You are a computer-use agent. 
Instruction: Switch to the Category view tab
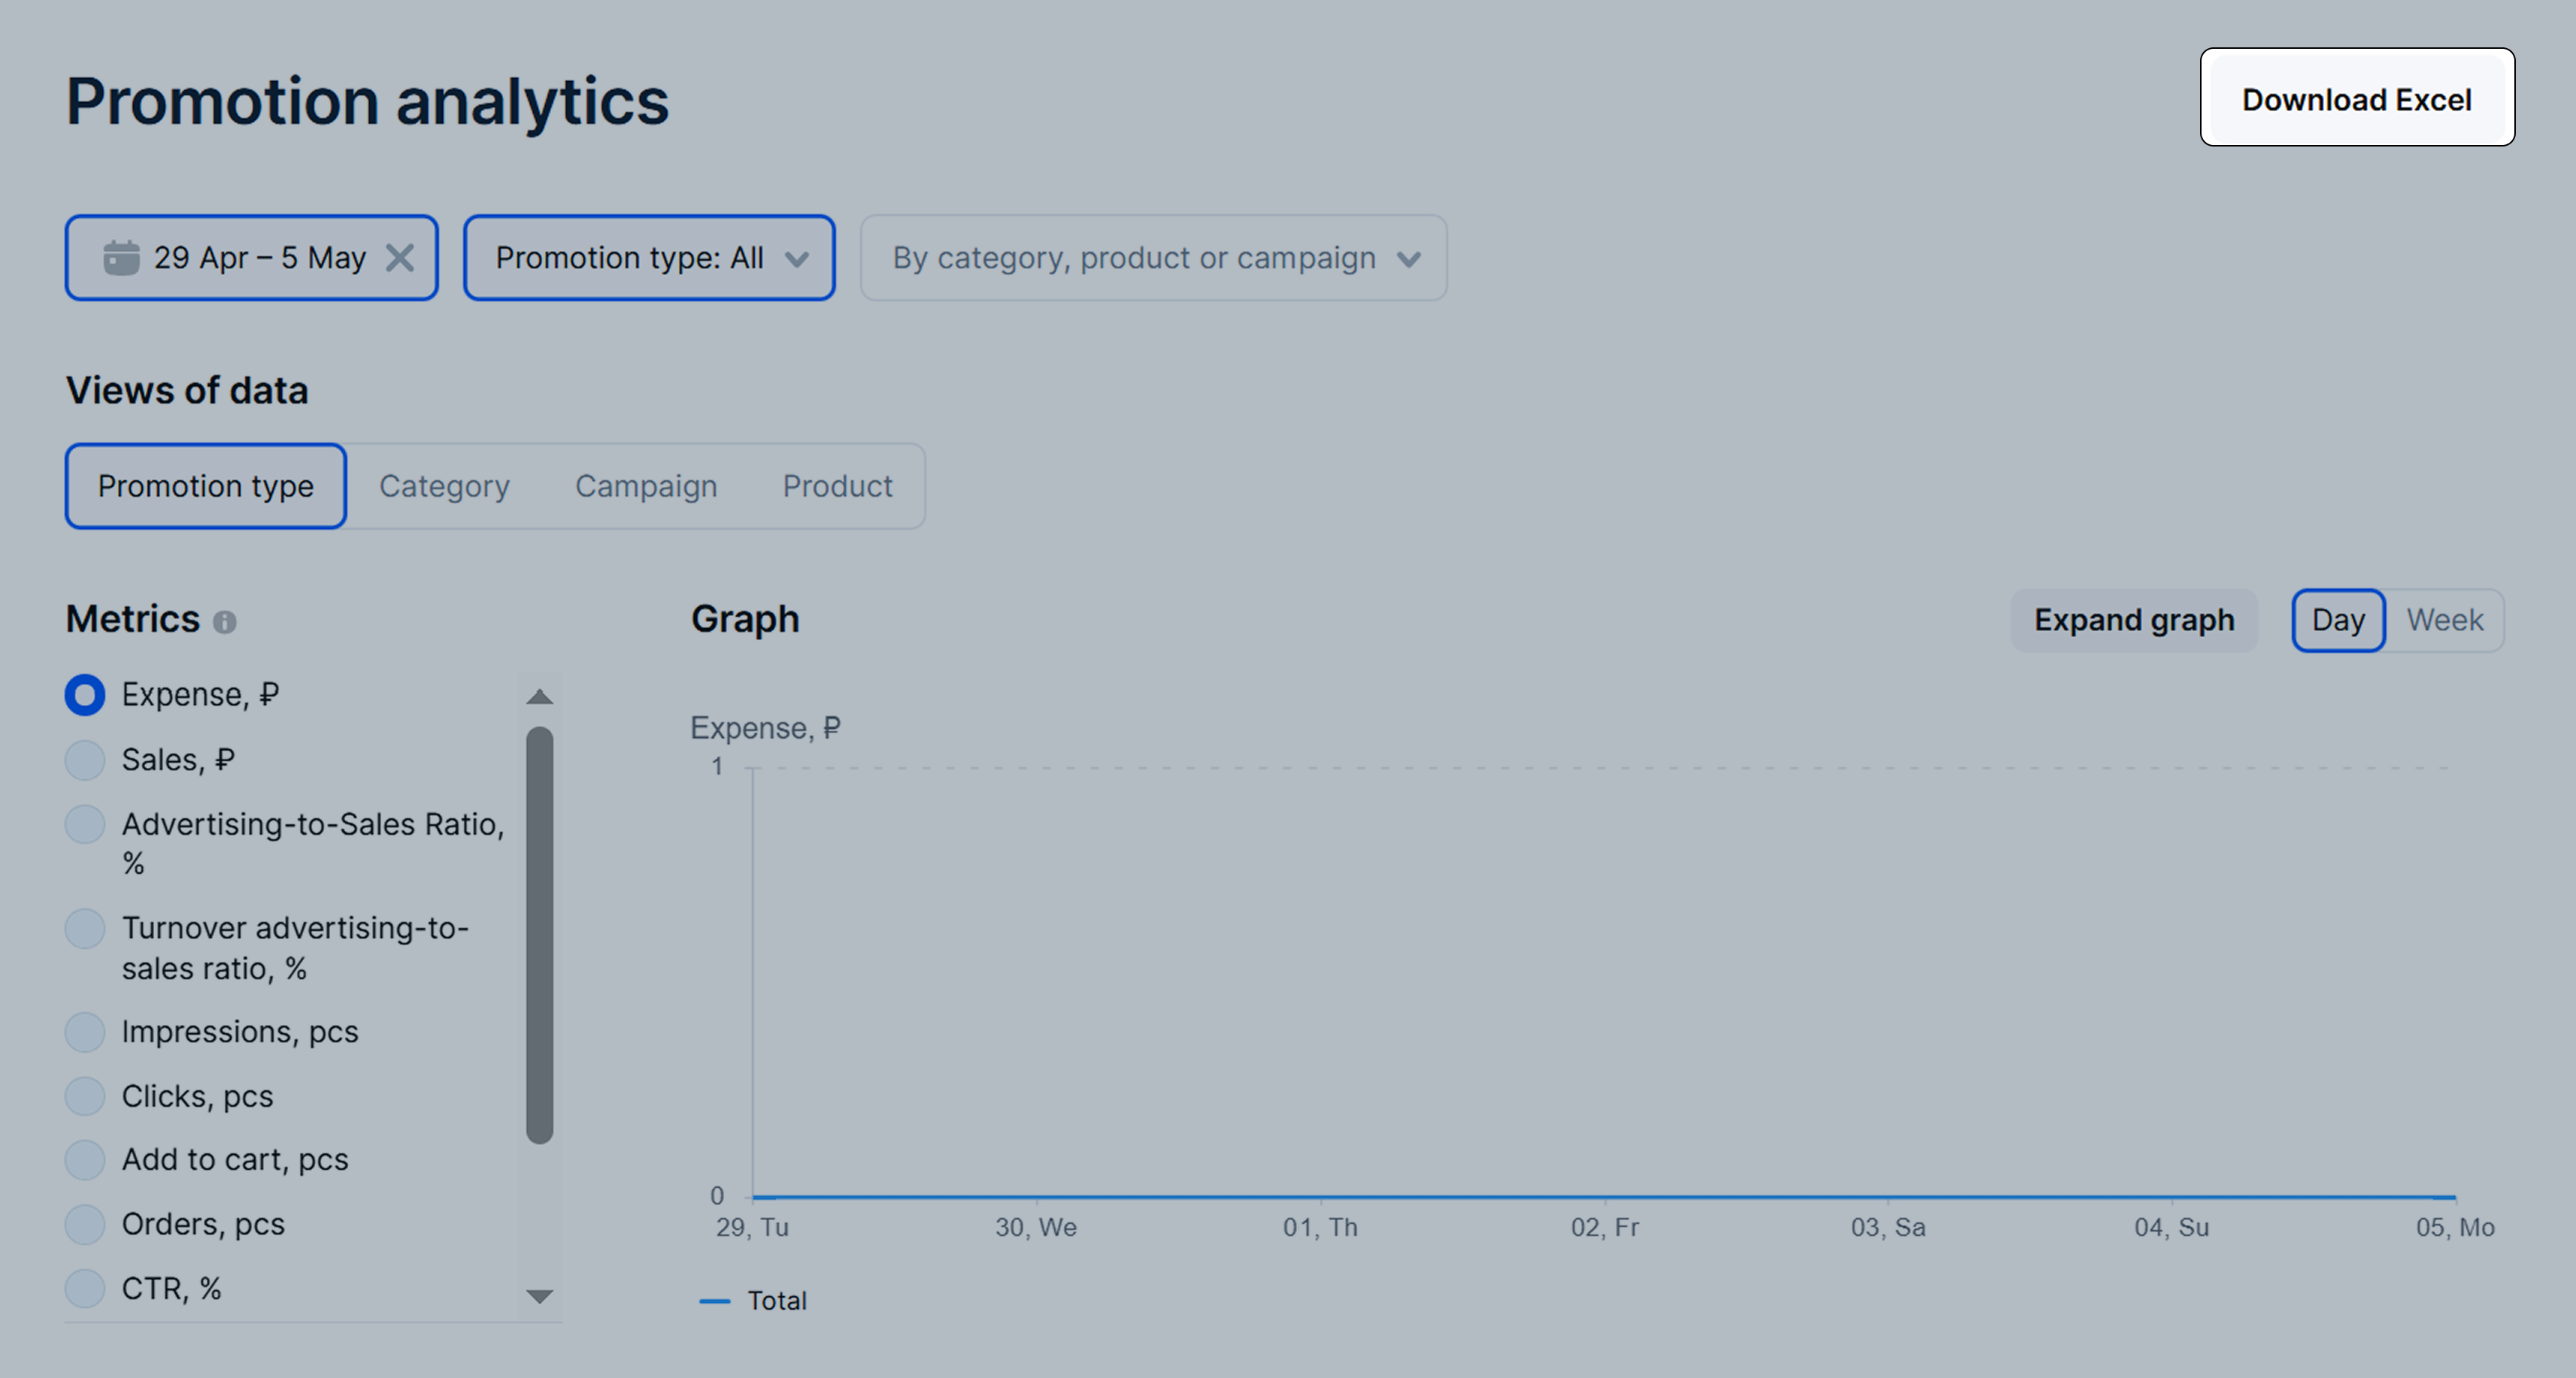[x=444, y=487]
